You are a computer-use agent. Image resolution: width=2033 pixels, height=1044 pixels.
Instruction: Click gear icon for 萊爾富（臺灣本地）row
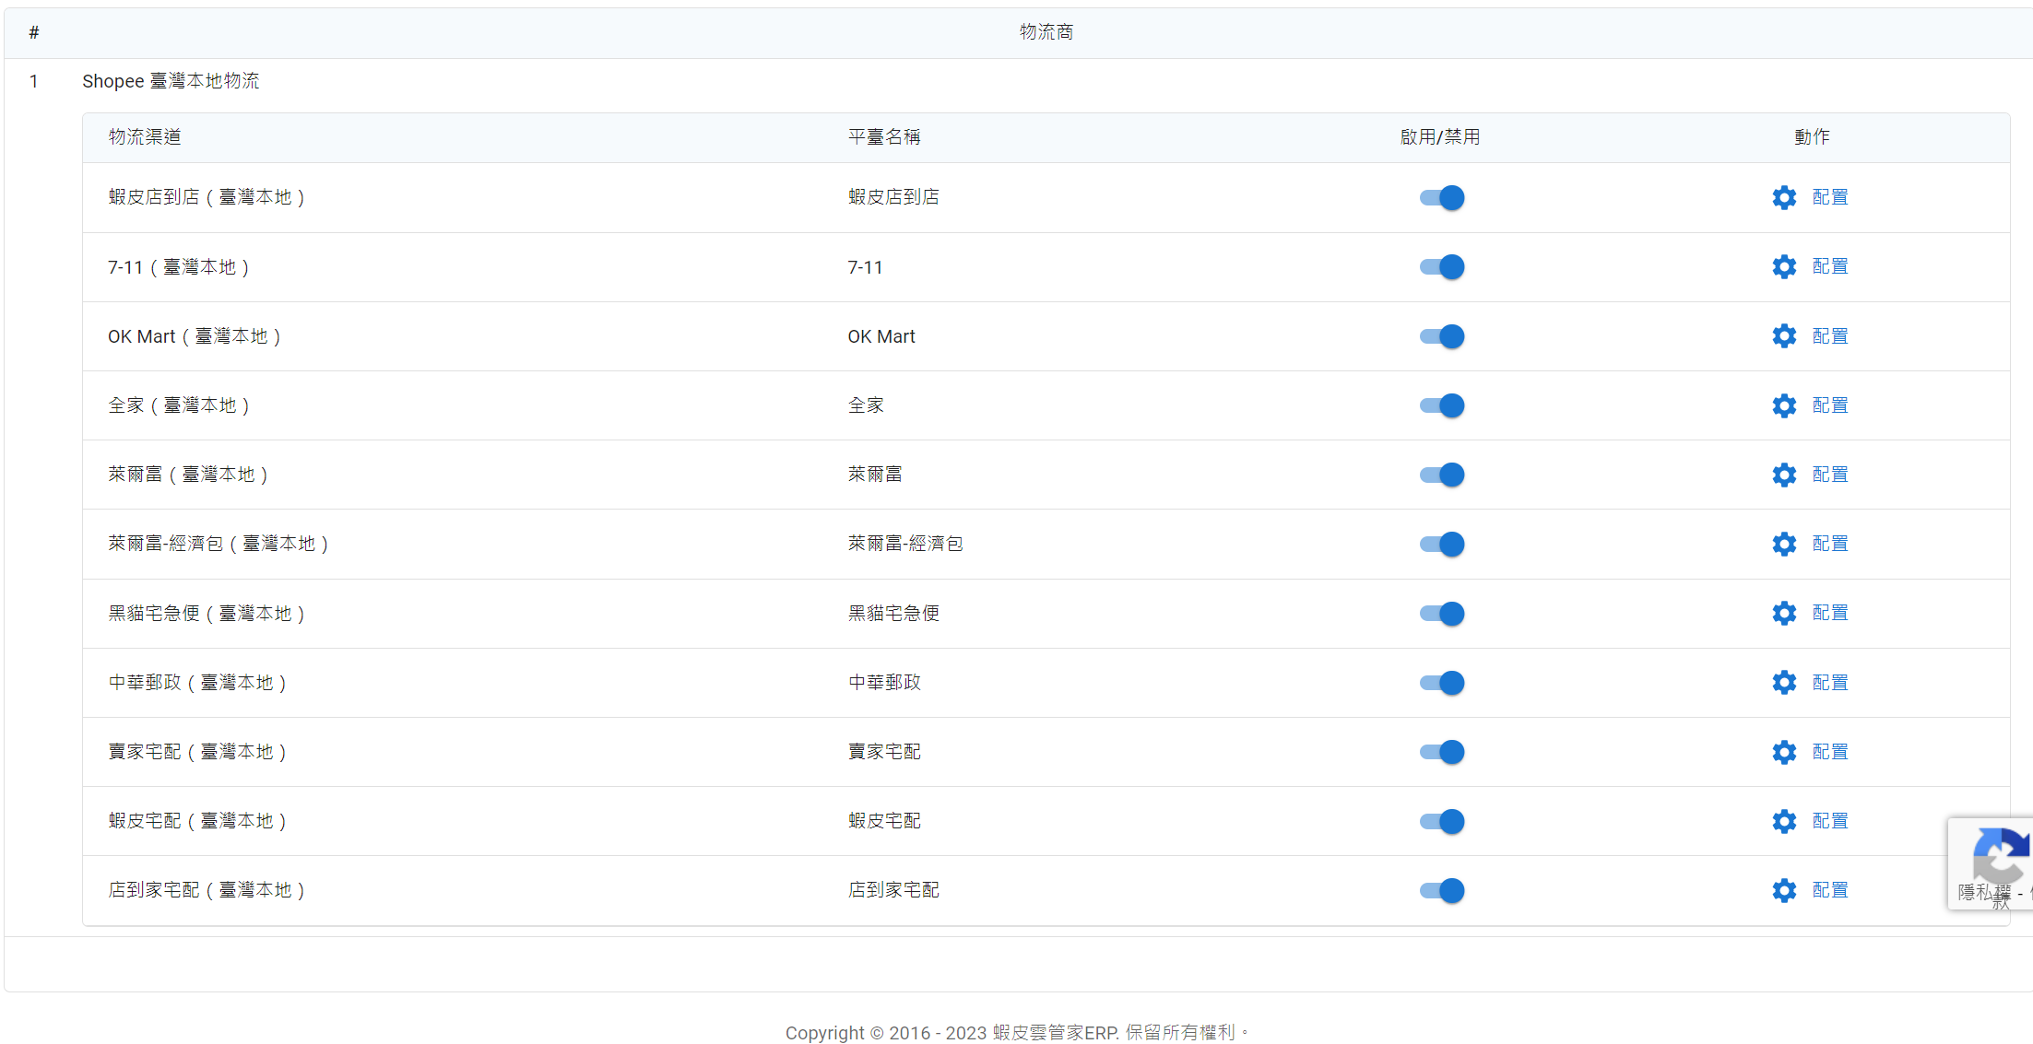[1784, 475]
